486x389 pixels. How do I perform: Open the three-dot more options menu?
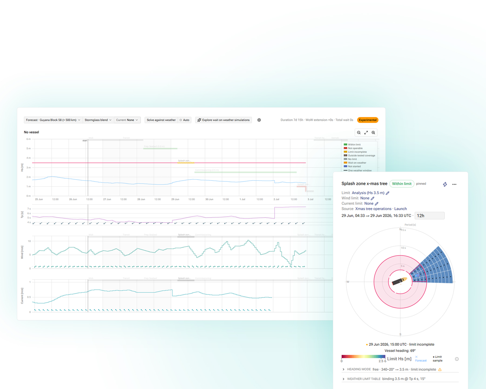point(454,184)
